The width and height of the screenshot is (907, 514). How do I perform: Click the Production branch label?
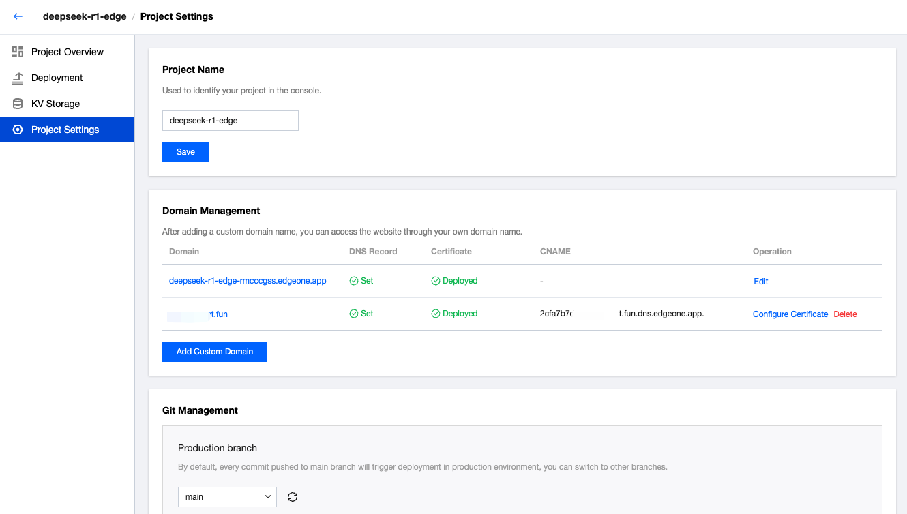point(218,448)
